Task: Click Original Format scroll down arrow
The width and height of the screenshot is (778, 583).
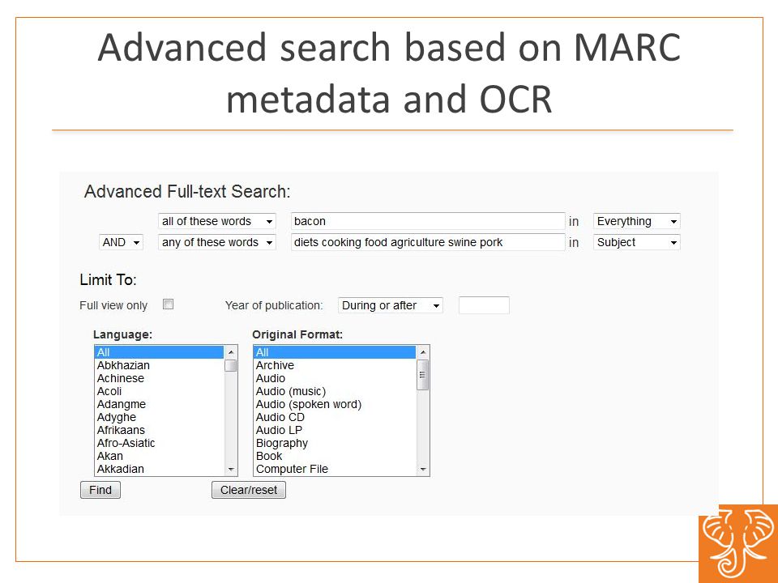Action: tap(423, 469)
